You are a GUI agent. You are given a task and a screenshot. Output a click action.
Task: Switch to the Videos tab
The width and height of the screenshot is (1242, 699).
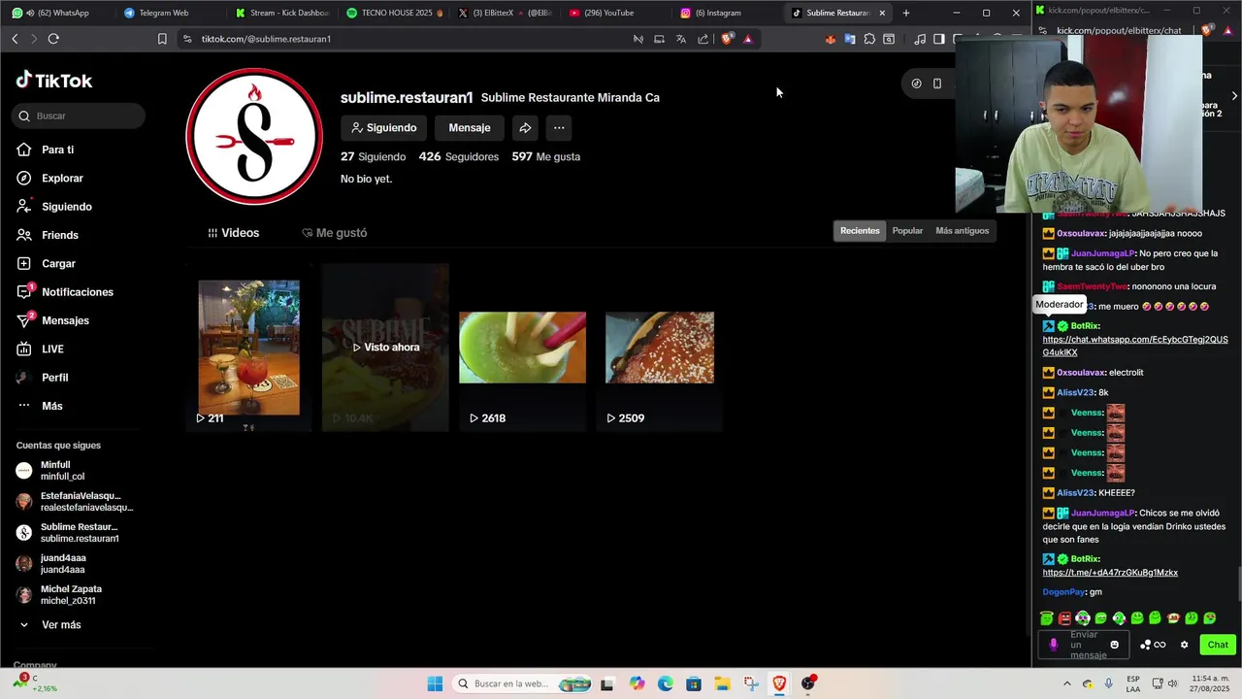coord(234,233)
